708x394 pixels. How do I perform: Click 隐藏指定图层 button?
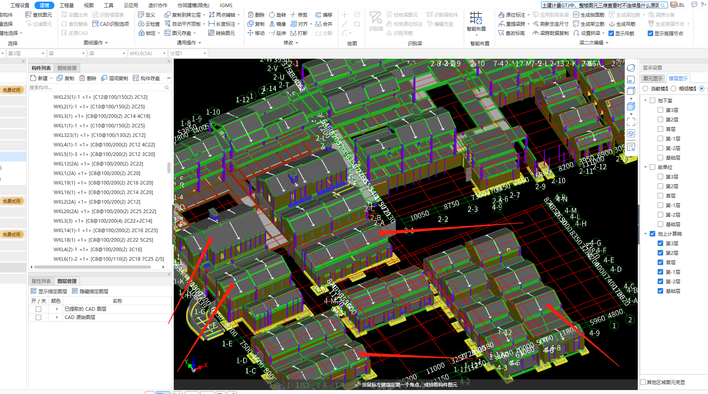tap(90, 291)
